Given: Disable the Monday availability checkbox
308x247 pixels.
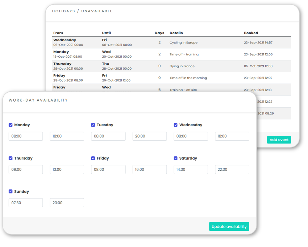Looking at the screenshot, I should coord(11,125).
